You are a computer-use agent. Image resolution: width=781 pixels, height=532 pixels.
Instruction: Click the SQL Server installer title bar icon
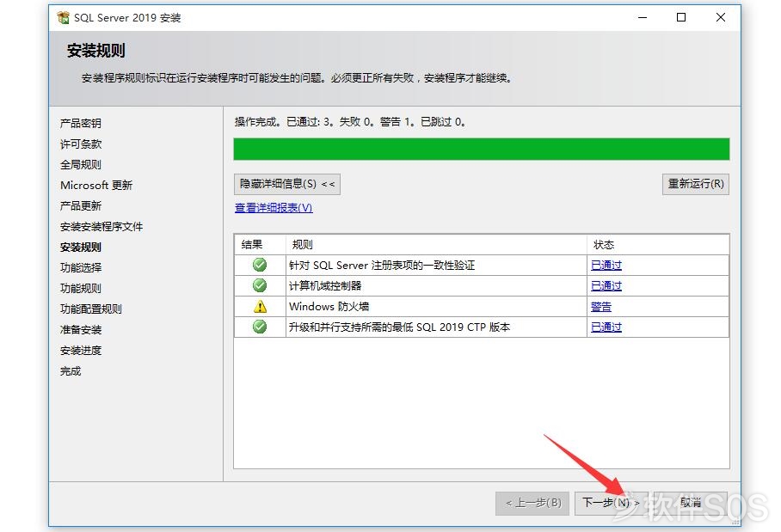point(64,17)
